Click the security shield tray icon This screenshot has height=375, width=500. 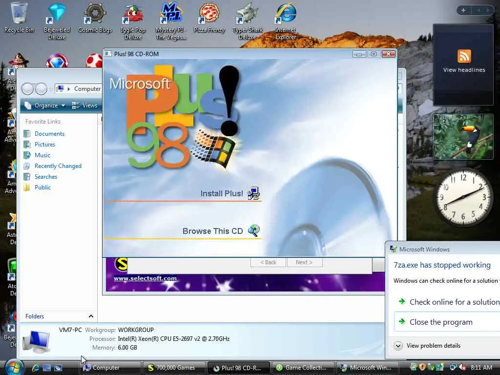pyautogui.click(x=422, y=367)
